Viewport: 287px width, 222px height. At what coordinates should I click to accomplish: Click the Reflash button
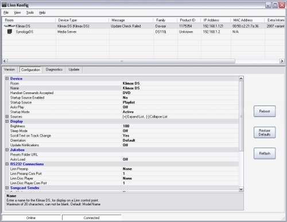(265, 153)
